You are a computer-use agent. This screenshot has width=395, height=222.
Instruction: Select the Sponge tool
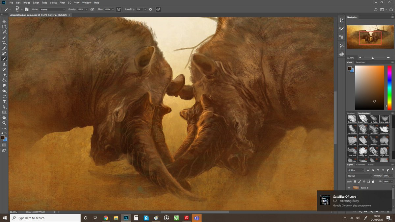[4, 91]
